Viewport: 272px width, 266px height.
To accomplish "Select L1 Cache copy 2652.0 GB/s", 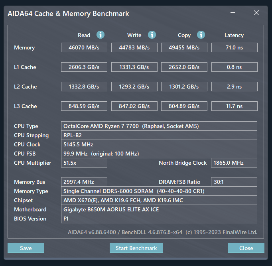I will [184, 67].
